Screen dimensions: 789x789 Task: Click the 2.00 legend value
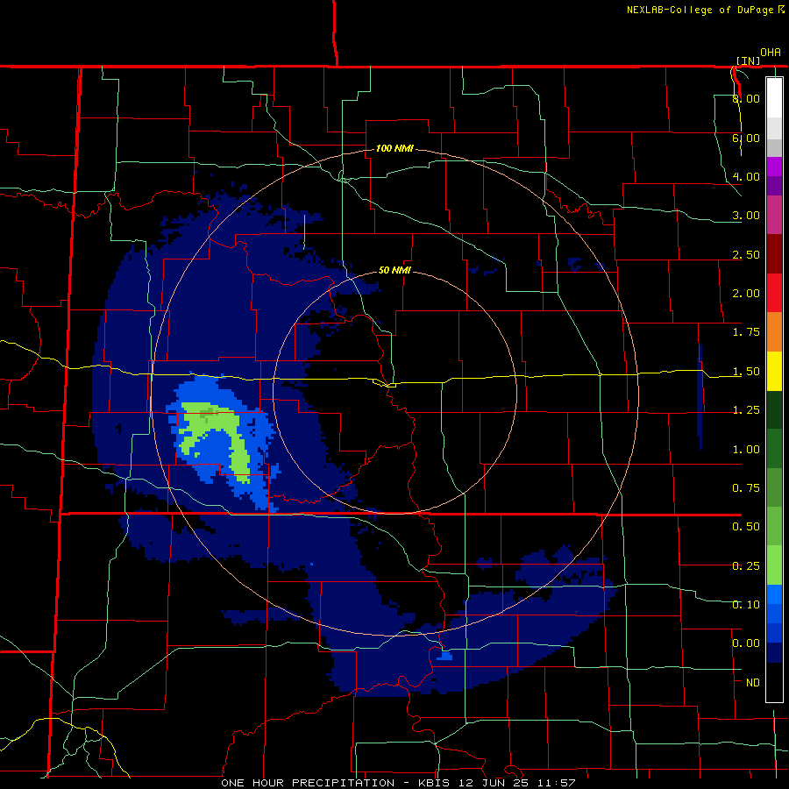point(746,294)
